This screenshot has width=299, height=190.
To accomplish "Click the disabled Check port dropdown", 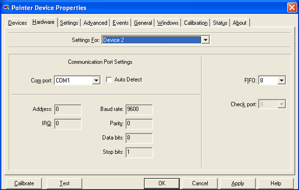I will [272, 104].
